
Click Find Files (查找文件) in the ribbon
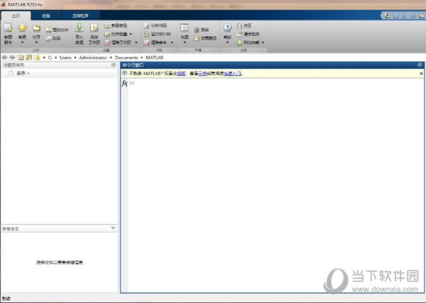[57, 30]
